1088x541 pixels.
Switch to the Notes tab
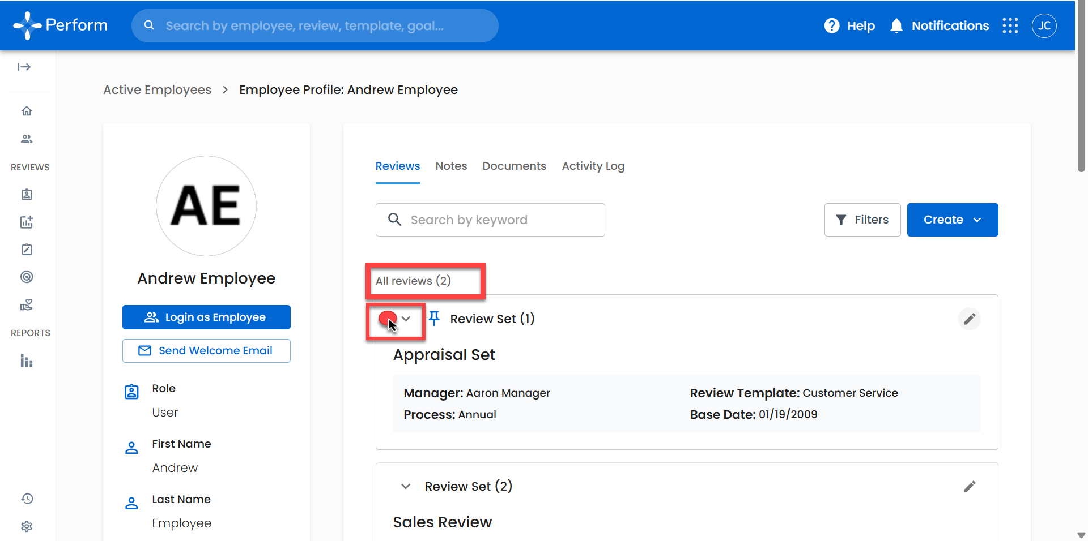pyautogui.click(x=451, y=166)
